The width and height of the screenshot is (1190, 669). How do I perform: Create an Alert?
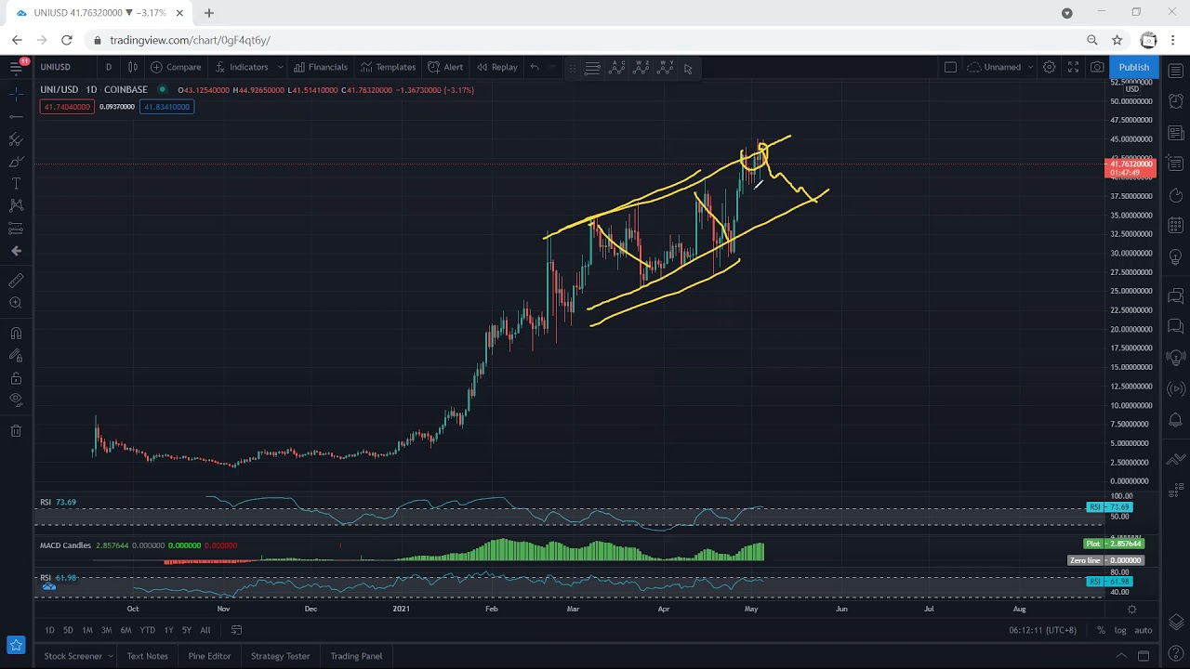[445, 67]
